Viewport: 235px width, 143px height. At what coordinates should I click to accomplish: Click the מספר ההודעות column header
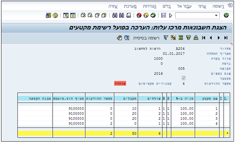pyautogui.click(x=100, y=98)
